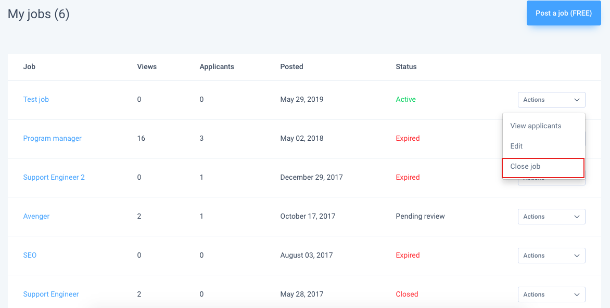Click the Applicants column header
This screenshot has height=308, width=610.
pyautogui.click(x=217, y=66)
